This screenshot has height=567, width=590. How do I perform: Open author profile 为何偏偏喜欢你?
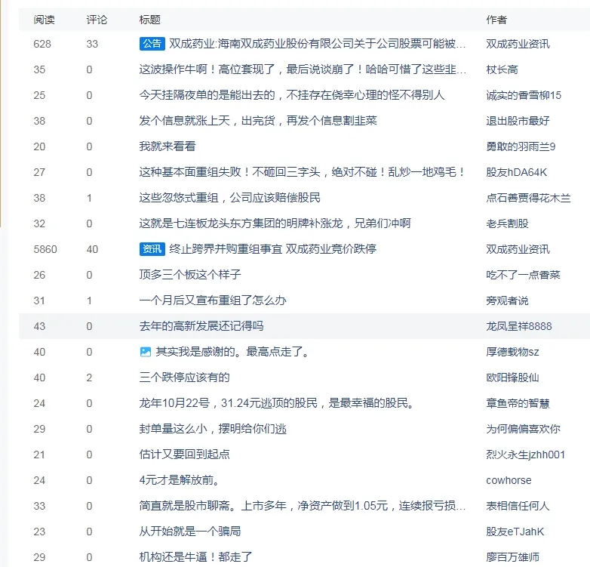(523, 428)
